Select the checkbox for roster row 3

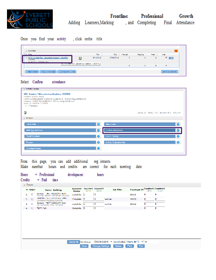point(32,204)
